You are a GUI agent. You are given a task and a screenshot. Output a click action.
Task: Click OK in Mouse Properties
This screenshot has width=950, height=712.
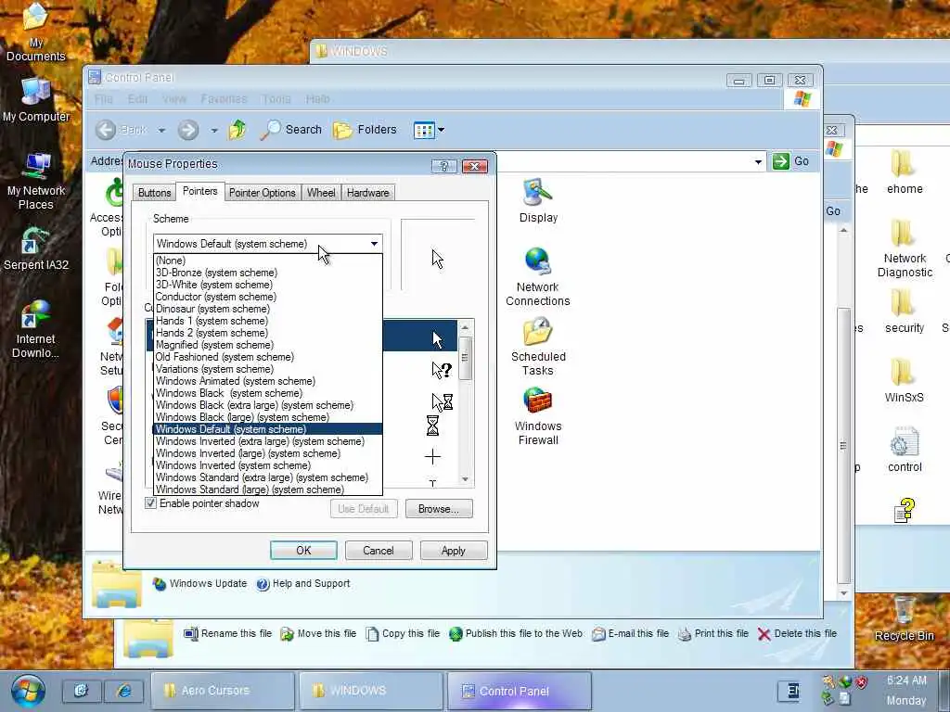pos(303,551)
